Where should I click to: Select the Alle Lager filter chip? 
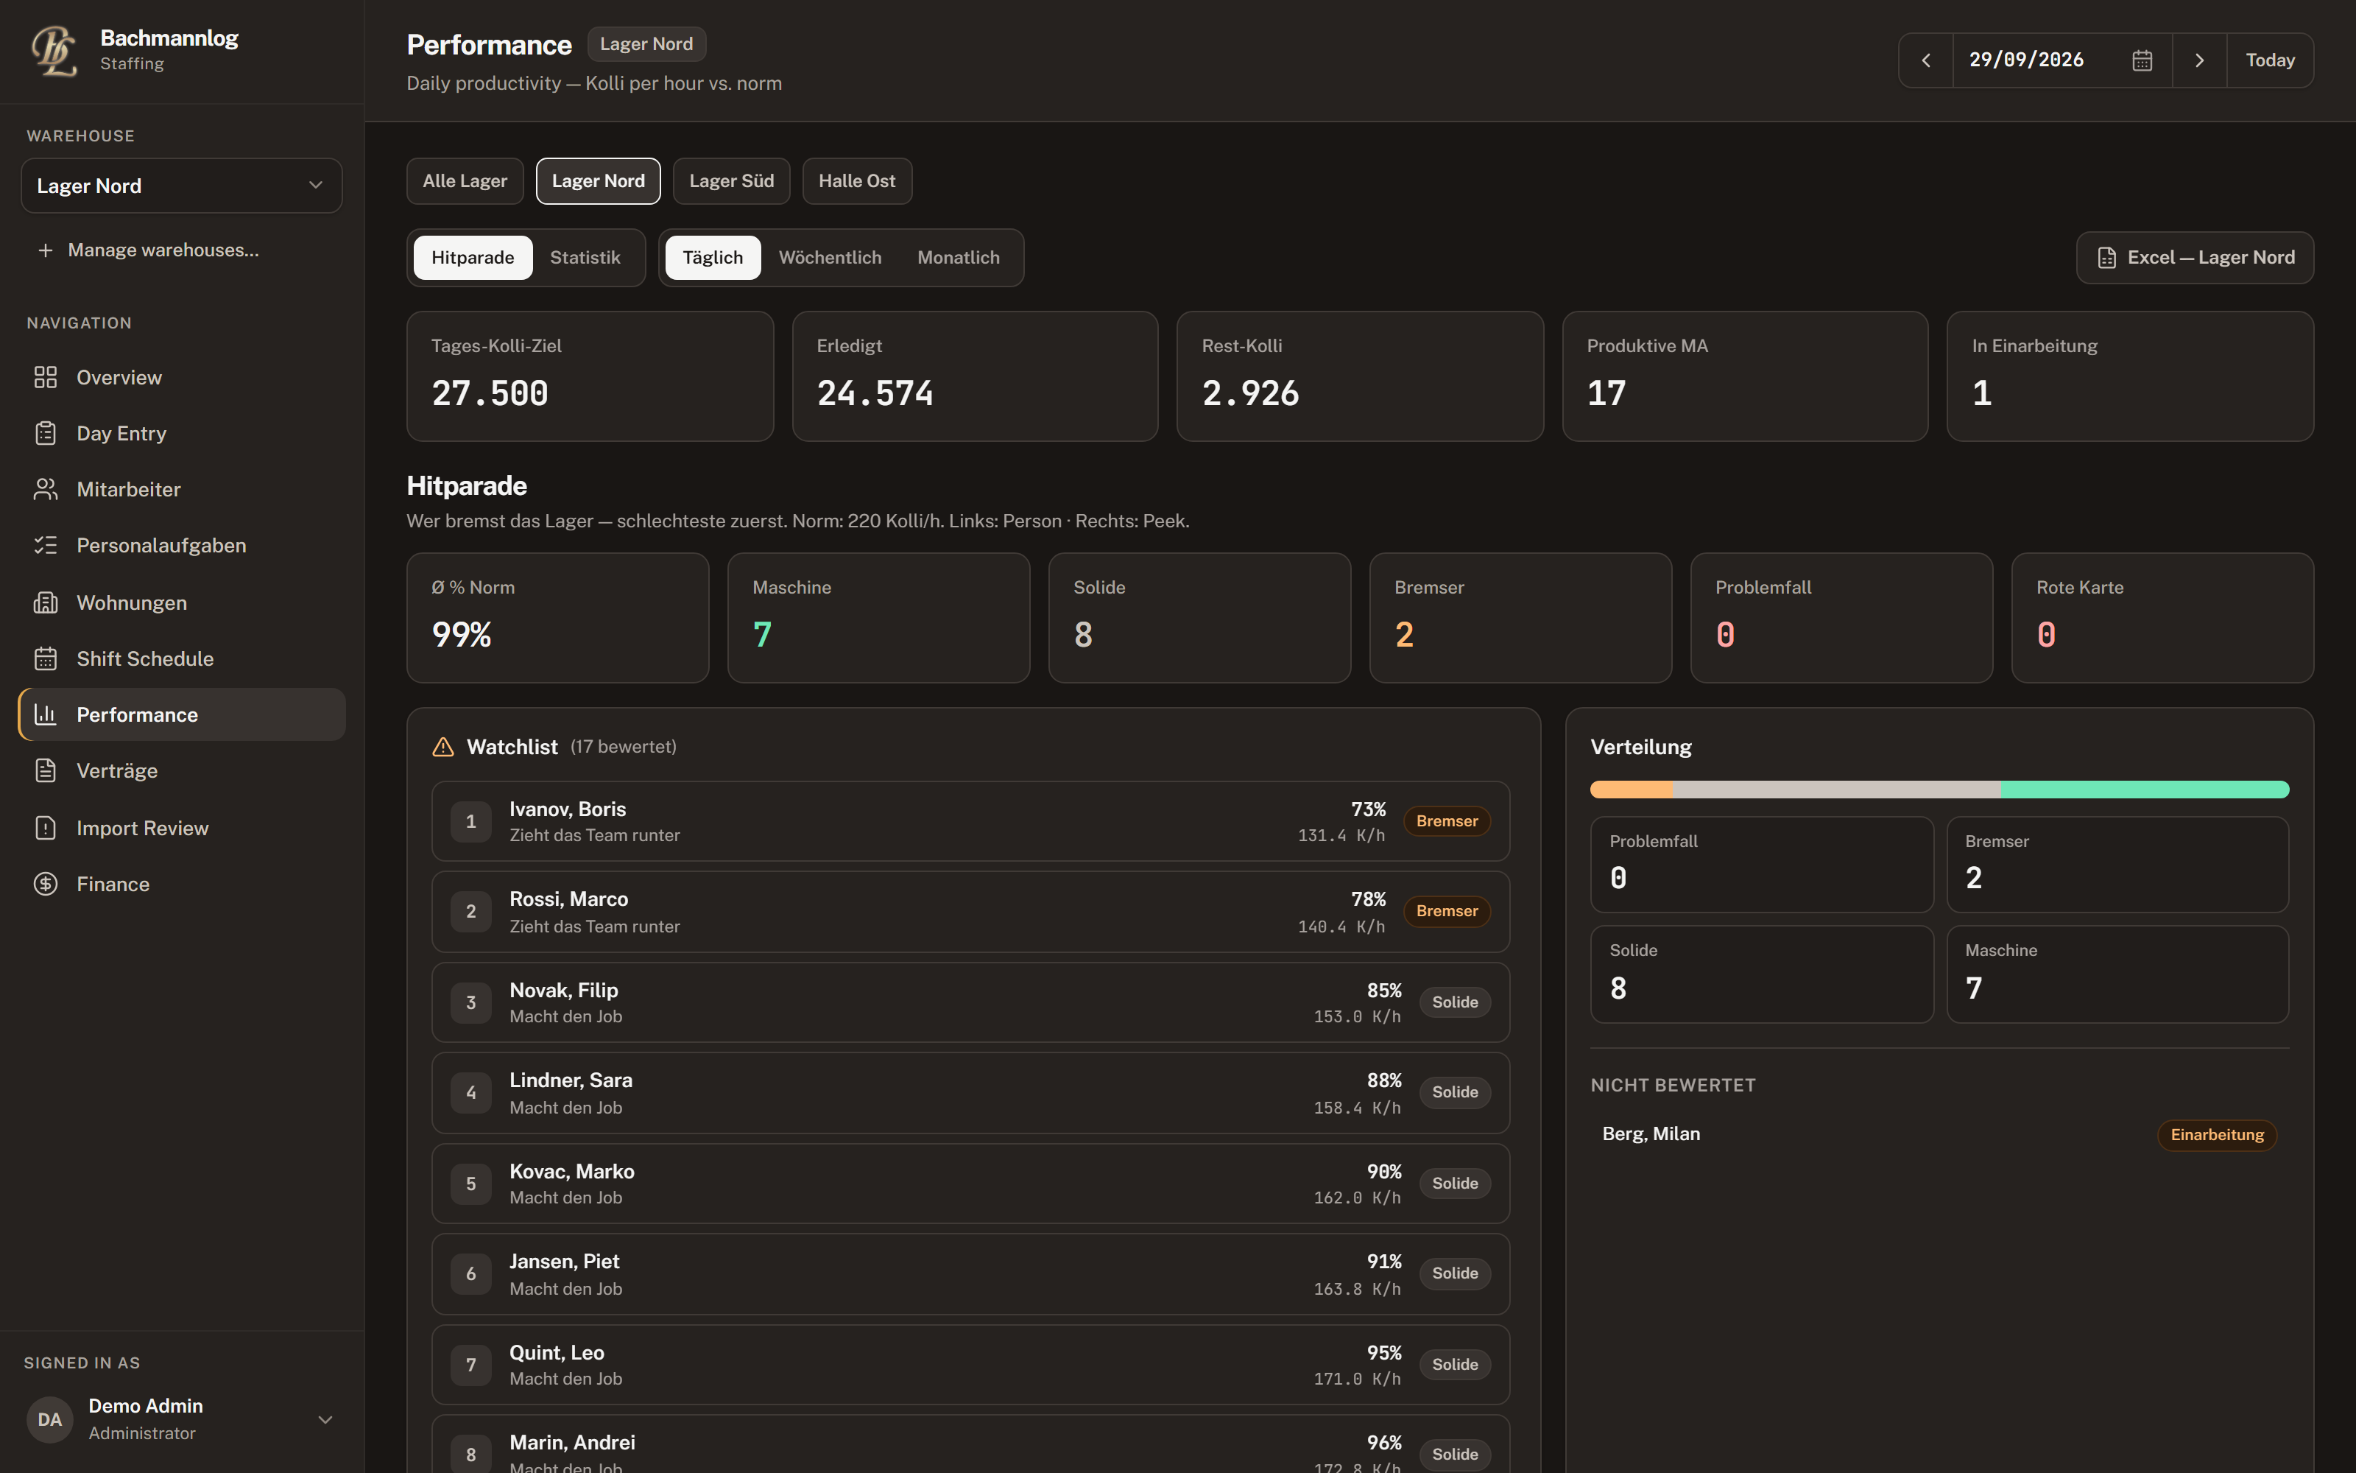pyautogui.click(x=465, y=181)
